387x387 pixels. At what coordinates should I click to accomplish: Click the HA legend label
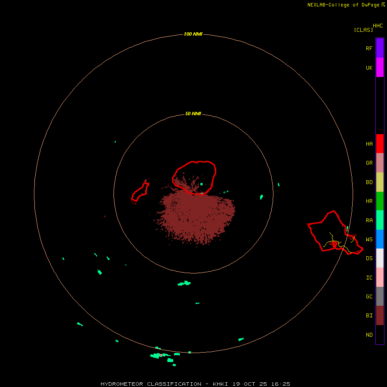pos(369,144)
